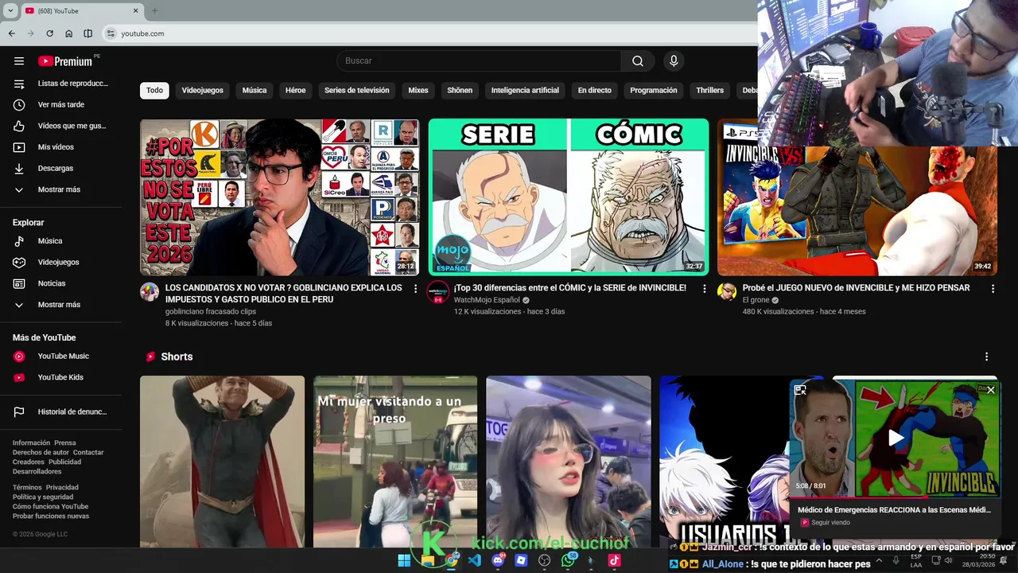Click the Información footer link
Viewport: 1018px width, 573px height.
coord(31,443)
